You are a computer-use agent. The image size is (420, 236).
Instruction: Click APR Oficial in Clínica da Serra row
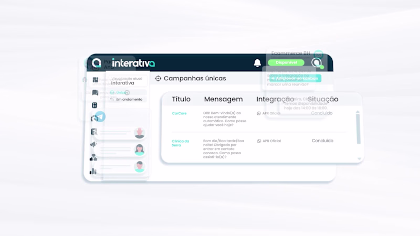pyautogui.click(x=271, y=141)
